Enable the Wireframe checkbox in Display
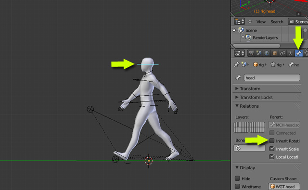This screenshot has height=190, width=308. (x=237, y=187)
